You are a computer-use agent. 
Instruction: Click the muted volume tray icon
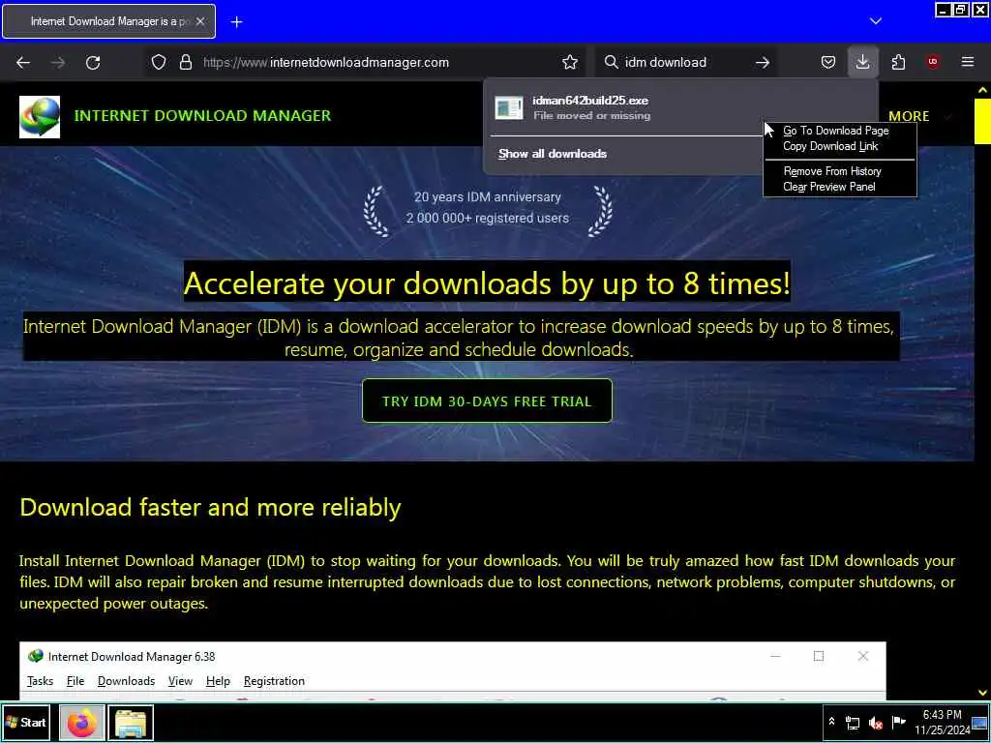(875, 723)
